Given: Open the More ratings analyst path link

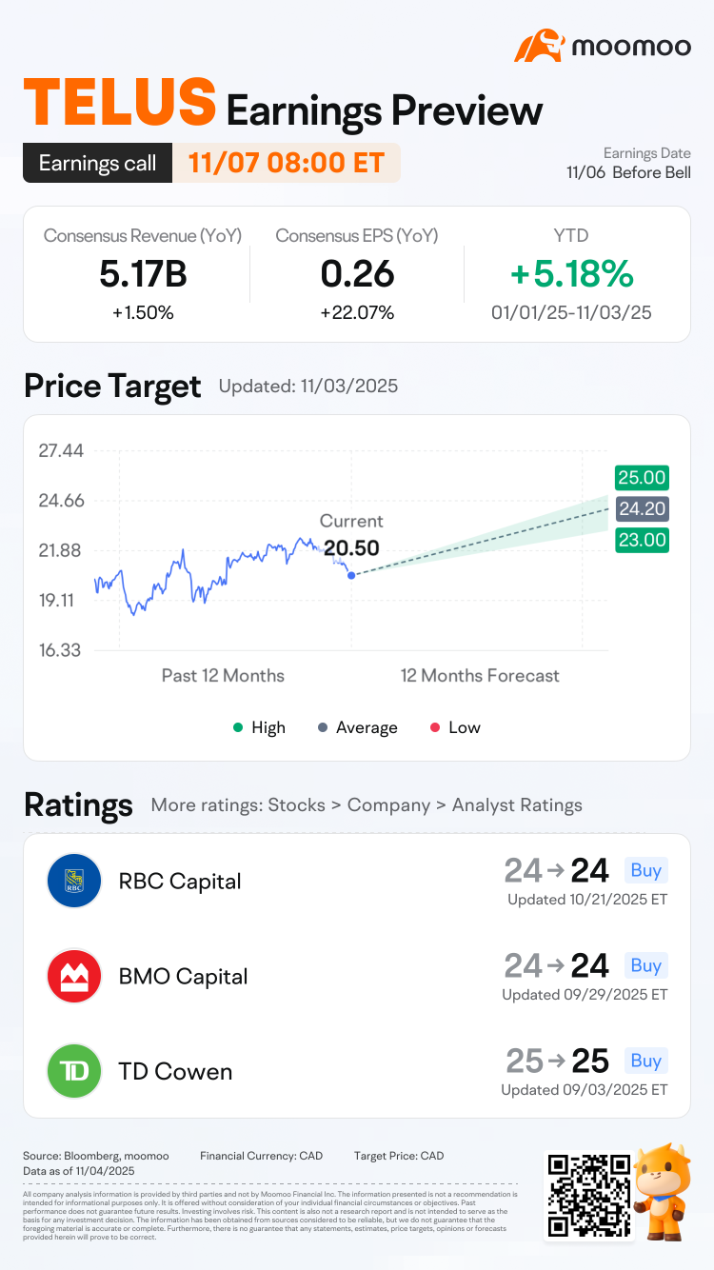Looking at the screenshot, I should 367,805.
